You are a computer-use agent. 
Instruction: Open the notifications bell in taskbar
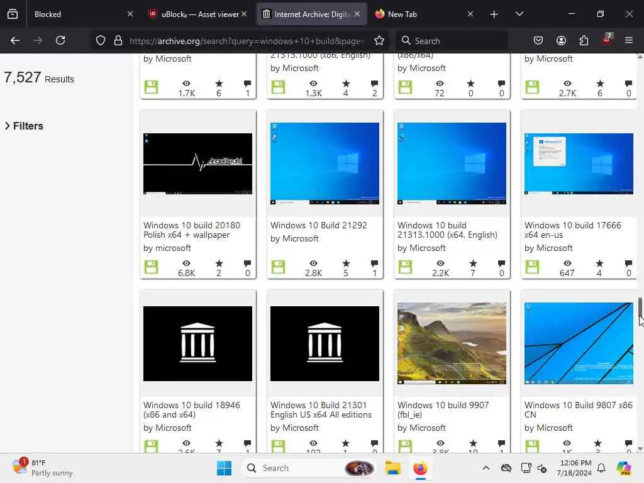point(601,468)
